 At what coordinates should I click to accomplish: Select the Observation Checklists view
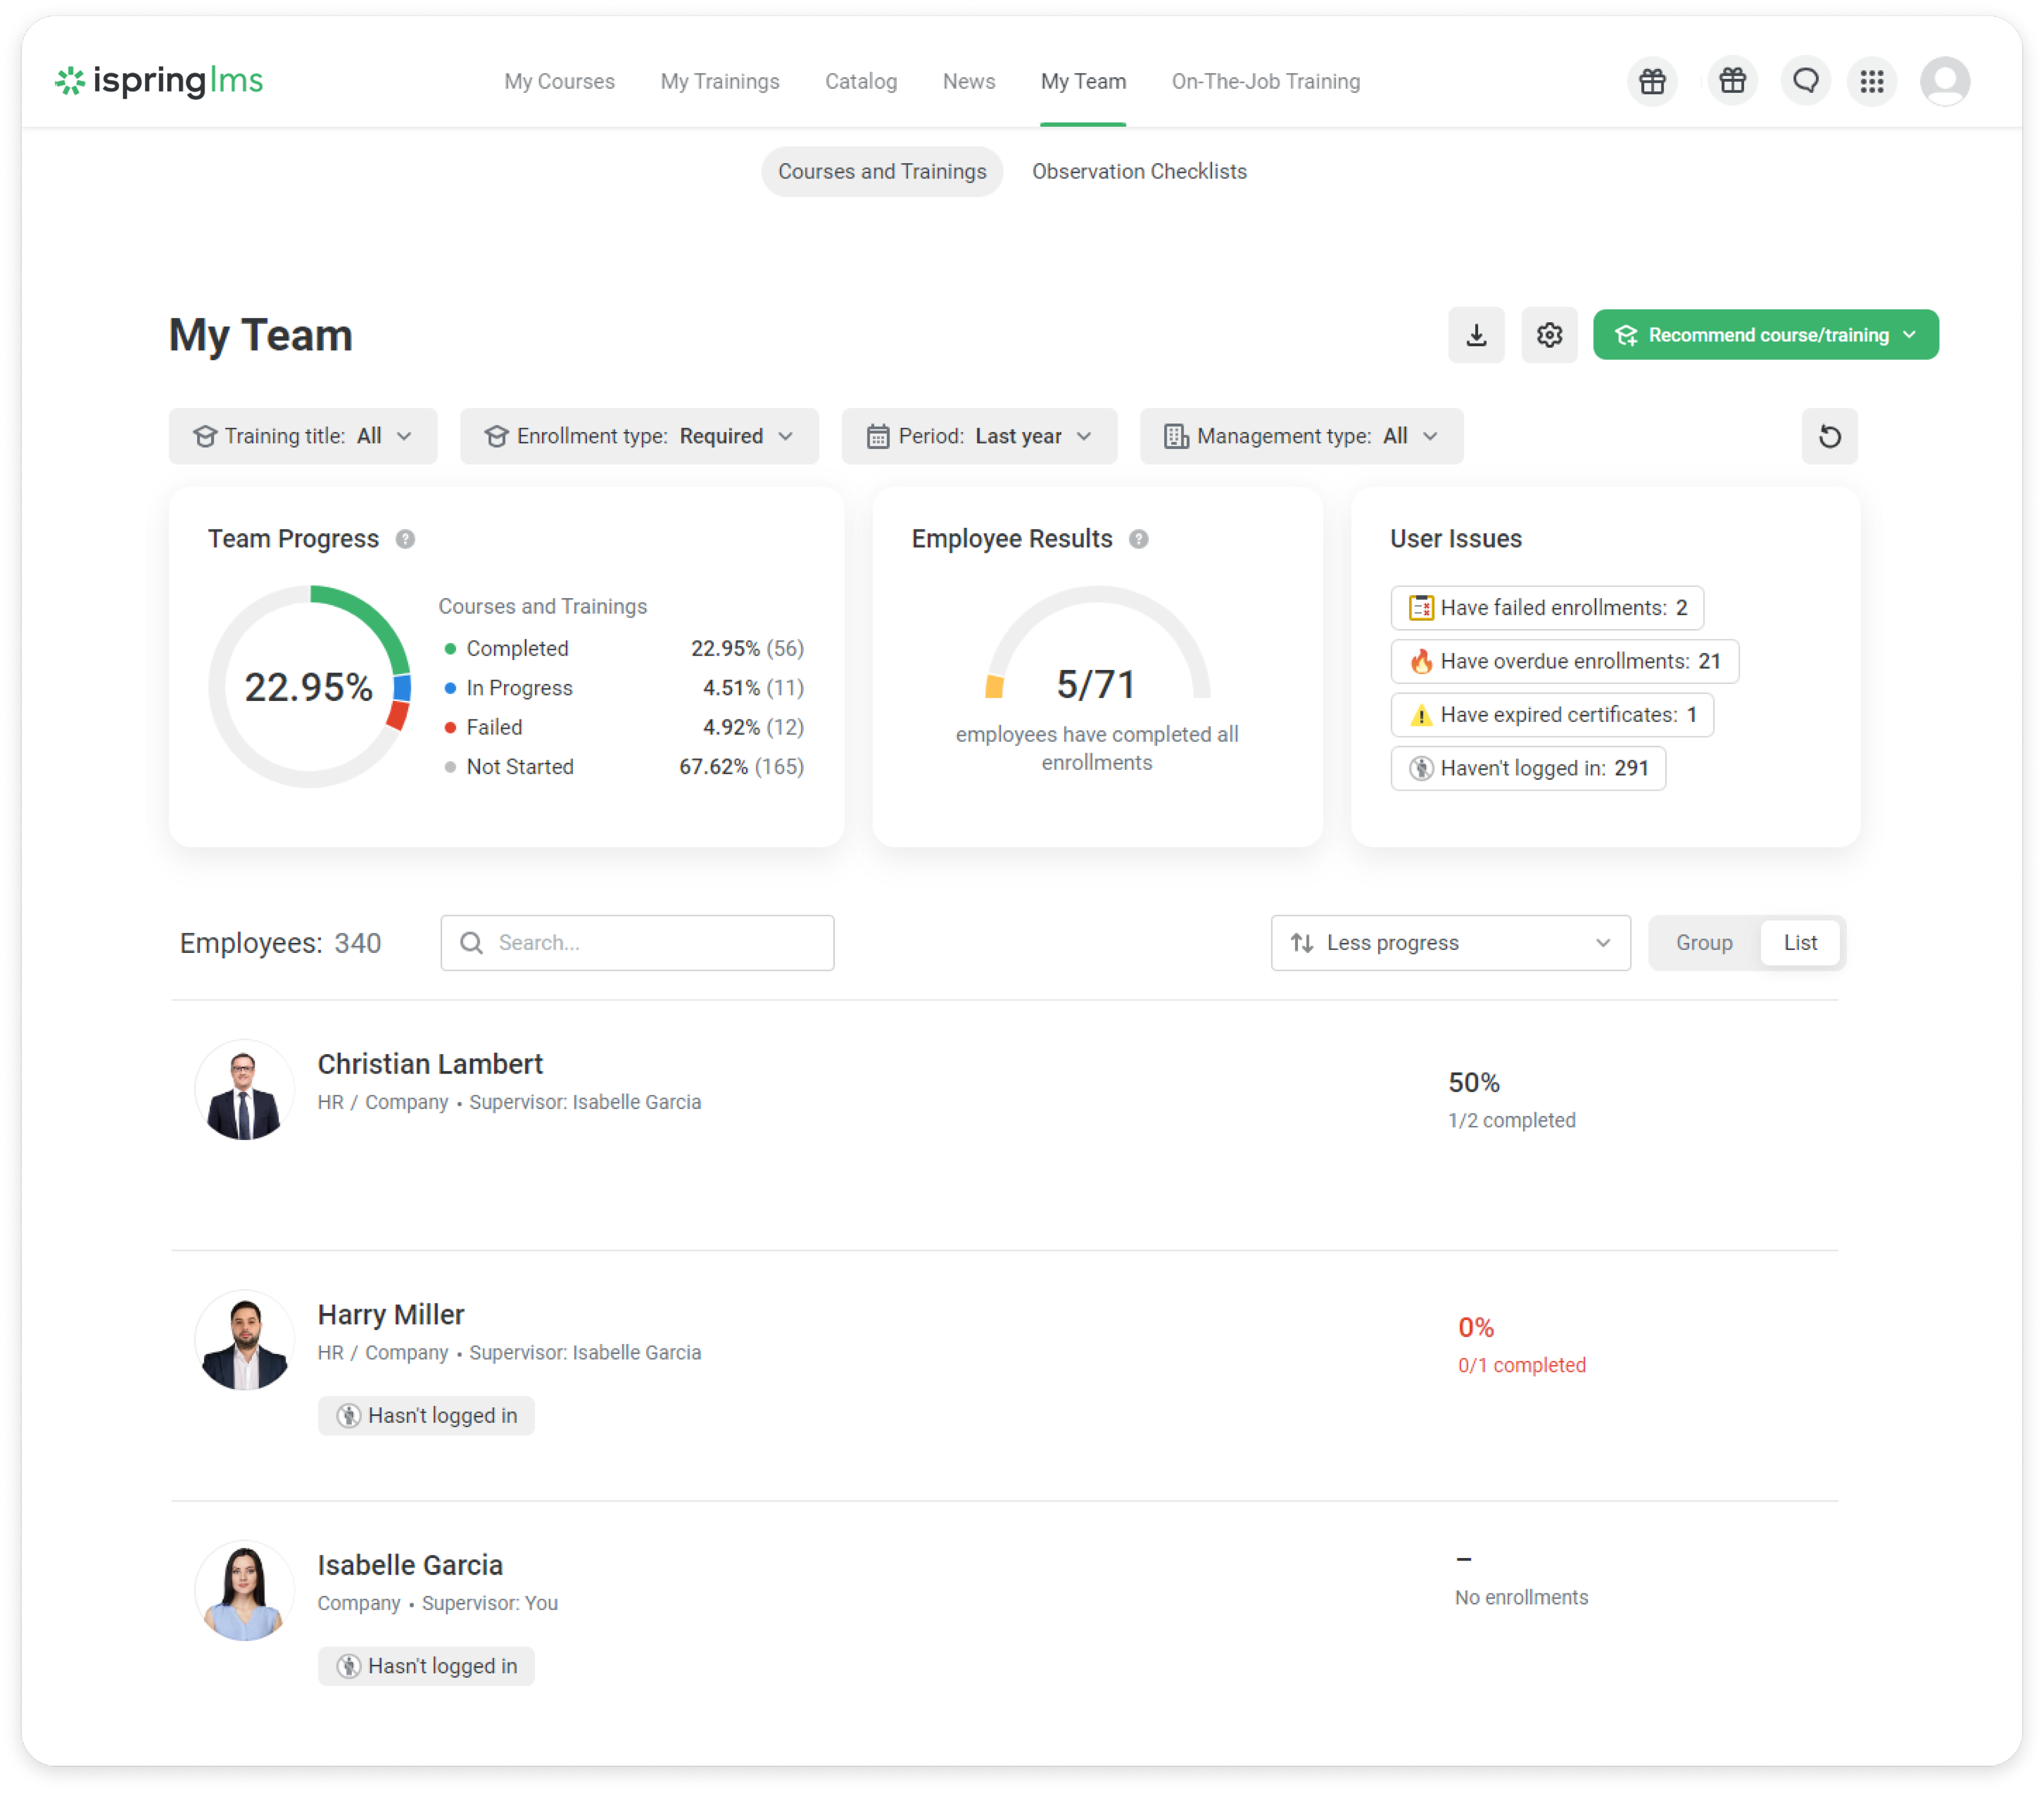(x=1139, y=172)
